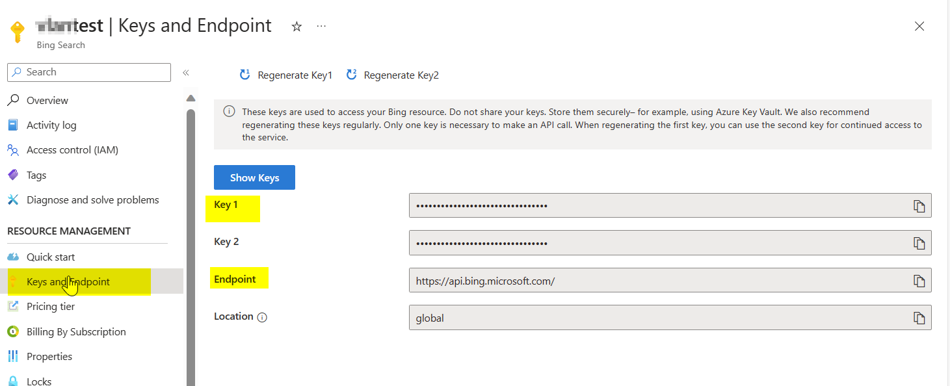Click the favorite star icon beside title

[297, 27]
